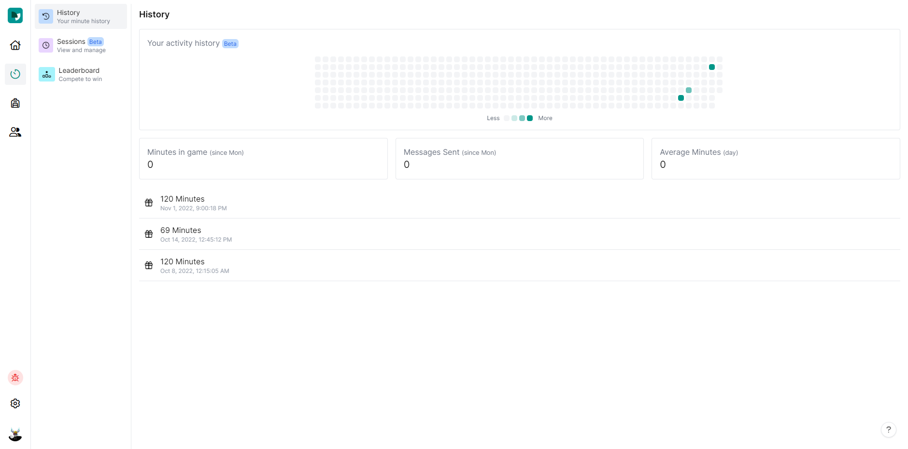Select the highlighted timer History icon
The height and width of the screenshot is (449, 908).
[15, 74]
